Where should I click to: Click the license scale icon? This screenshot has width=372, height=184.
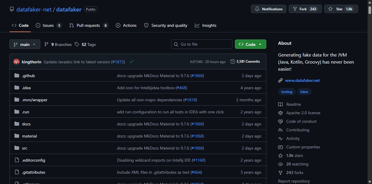(280, 113)
